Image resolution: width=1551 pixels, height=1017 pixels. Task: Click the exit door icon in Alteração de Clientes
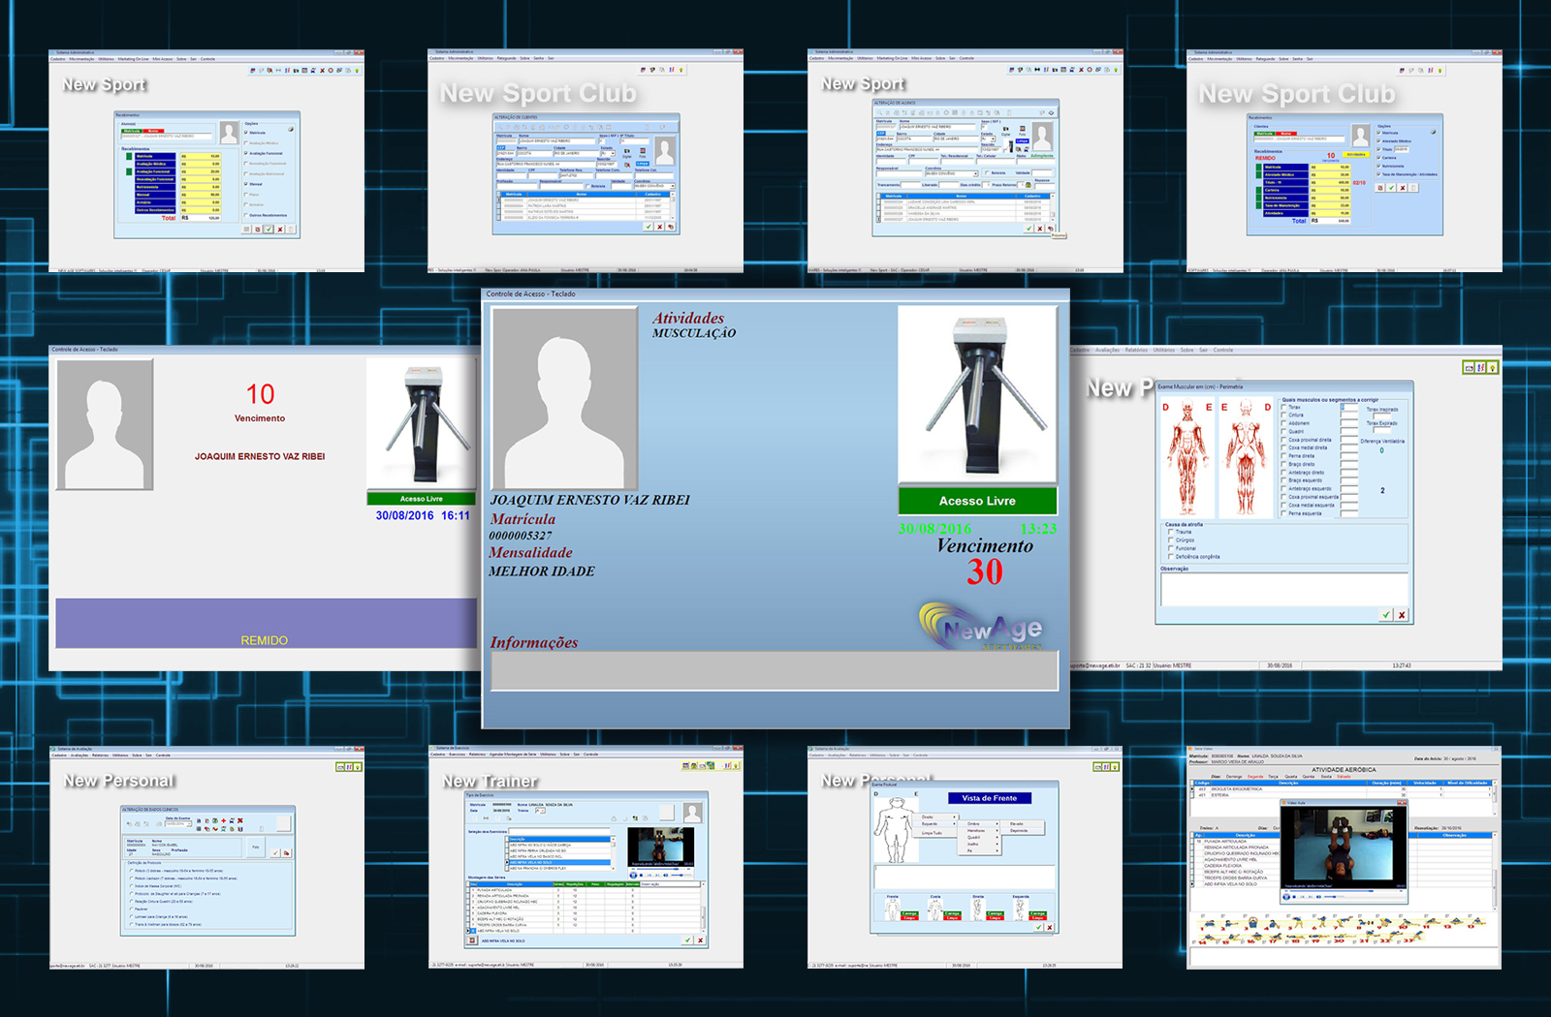pos(671,227)
